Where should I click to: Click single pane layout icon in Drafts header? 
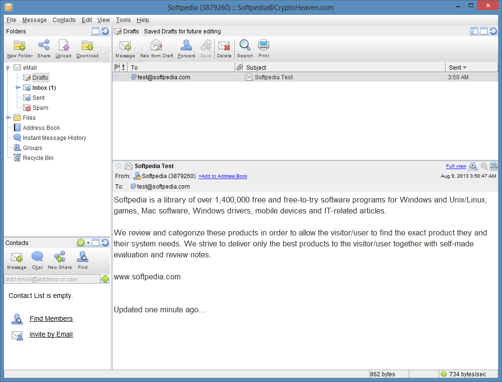[x=484, y=31]
